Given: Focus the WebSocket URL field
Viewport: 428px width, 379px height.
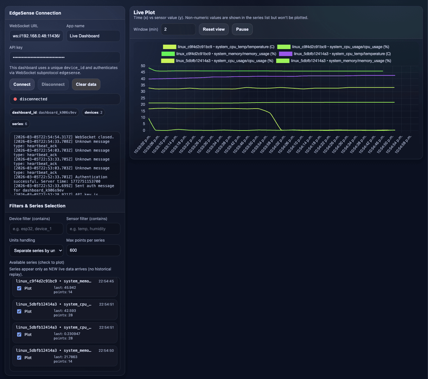Looking at the screenshot, I should [x=36, y=36].
